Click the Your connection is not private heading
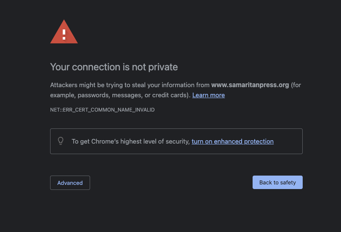This screenshot has height=232, width=341. coord(114,67)
